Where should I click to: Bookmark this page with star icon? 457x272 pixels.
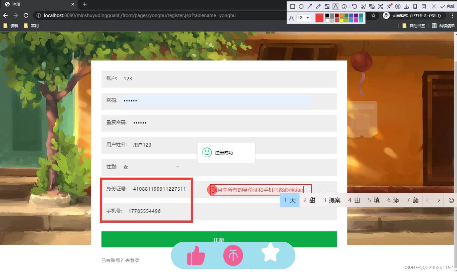[x=373, y=16]
